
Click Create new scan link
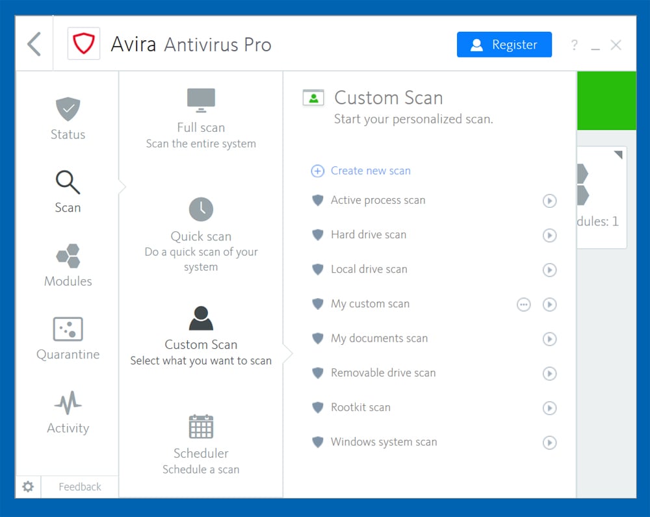(370, 171)
